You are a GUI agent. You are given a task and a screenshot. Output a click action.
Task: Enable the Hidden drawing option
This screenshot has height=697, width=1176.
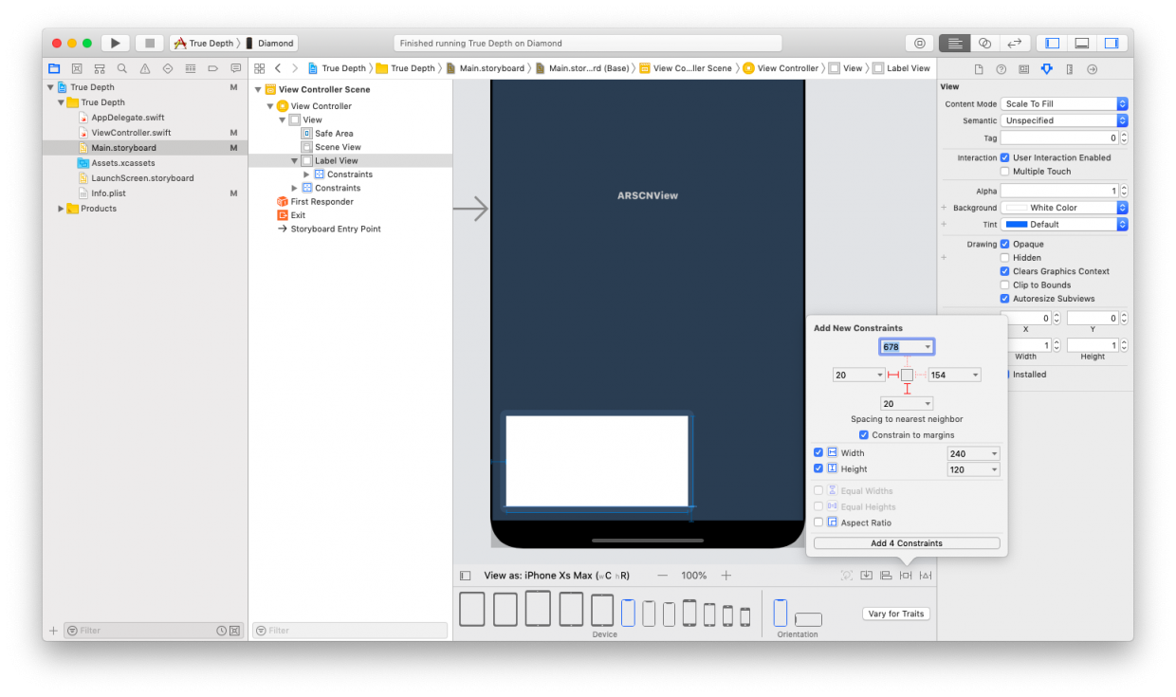[x=1004, y=257]
